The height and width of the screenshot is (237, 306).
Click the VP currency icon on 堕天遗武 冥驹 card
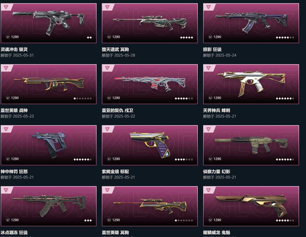(109, 37)
